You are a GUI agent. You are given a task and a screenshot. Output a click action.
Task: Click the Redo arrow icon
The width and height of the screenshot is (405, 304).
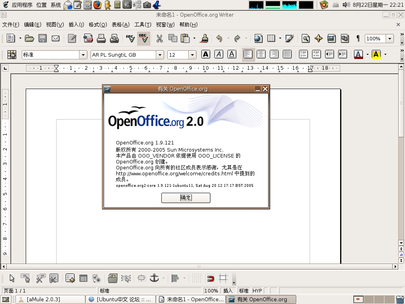[x=237, y=38]
